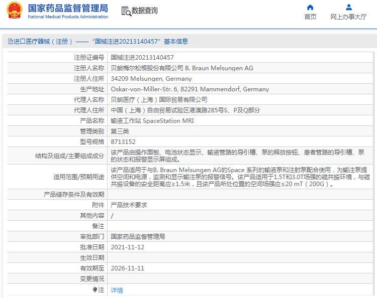377x298 pixels.
Task: Open 网上办事大厅 text link
Action: pos(349,17)
